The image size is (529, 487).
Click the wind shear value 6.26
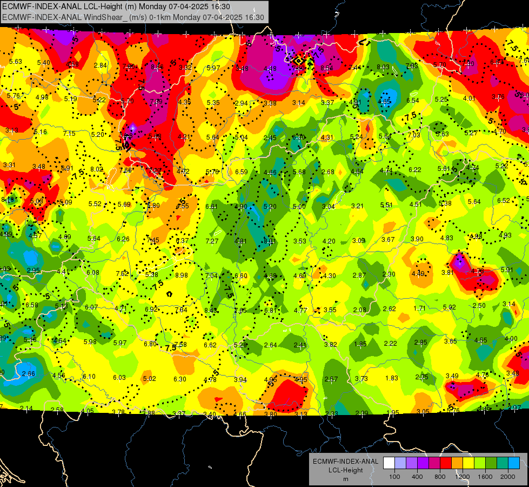pos(123,239)
